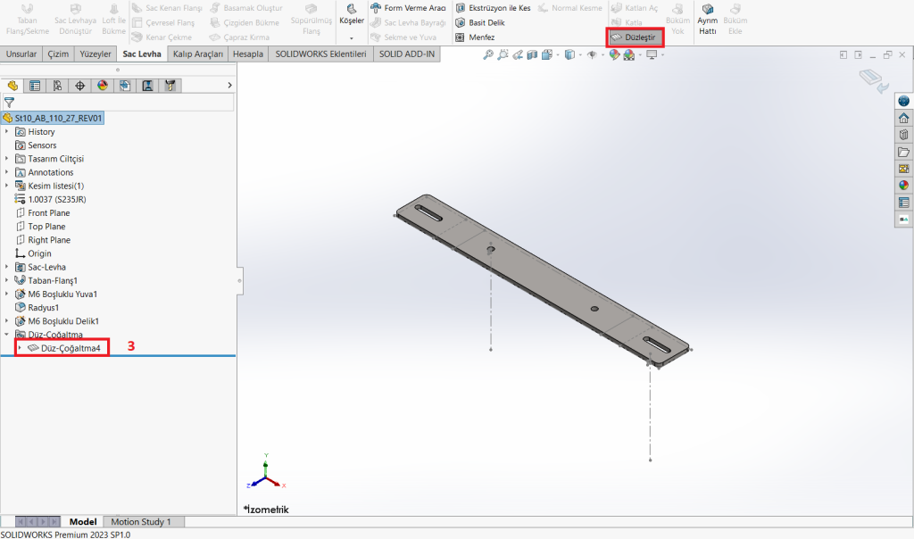Switch to the Kalıp Araçları tab
This screenshot has height=539, width=914.
click(x=197, y=54)
